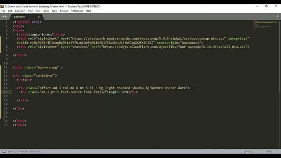Image resolution: width=281 pixels, height=158 pixels.
Task: Open the tab list dropdown arrow
Action: (x=277, y=16)
